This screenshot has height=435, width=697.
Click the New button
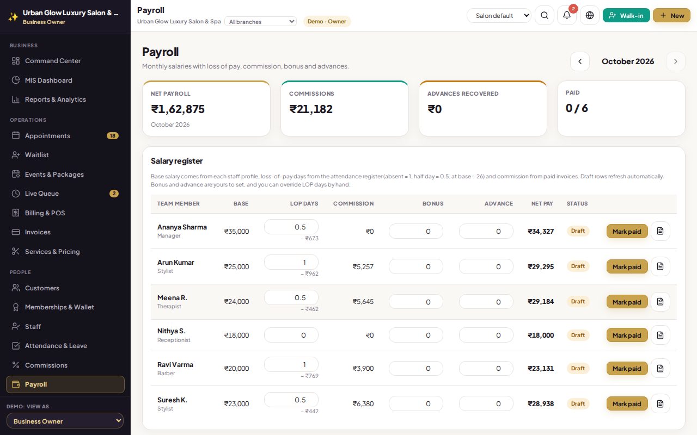click(x=671, y=15)
